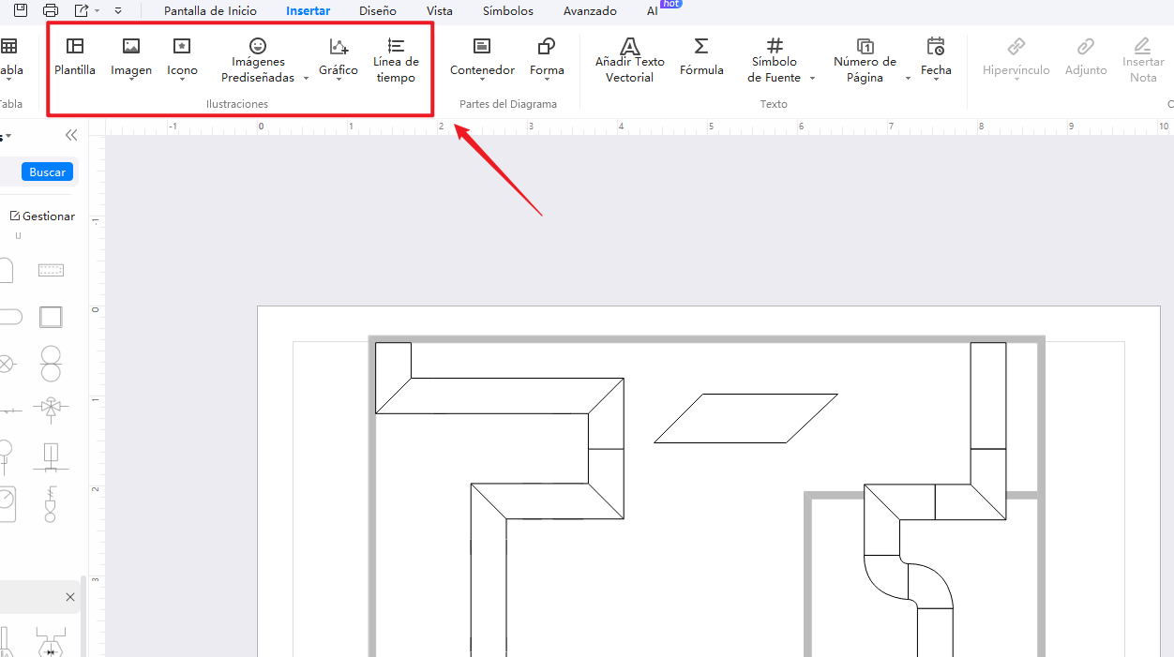
Task: Click the Print icon in the quick toolbar
Action: (x=51, y=10)
